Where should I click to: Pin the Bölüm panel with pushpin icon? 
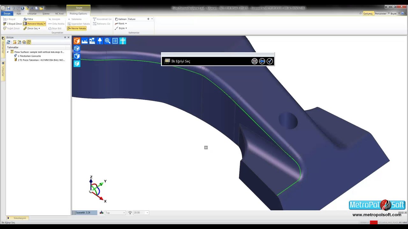[x=65, y=38]
